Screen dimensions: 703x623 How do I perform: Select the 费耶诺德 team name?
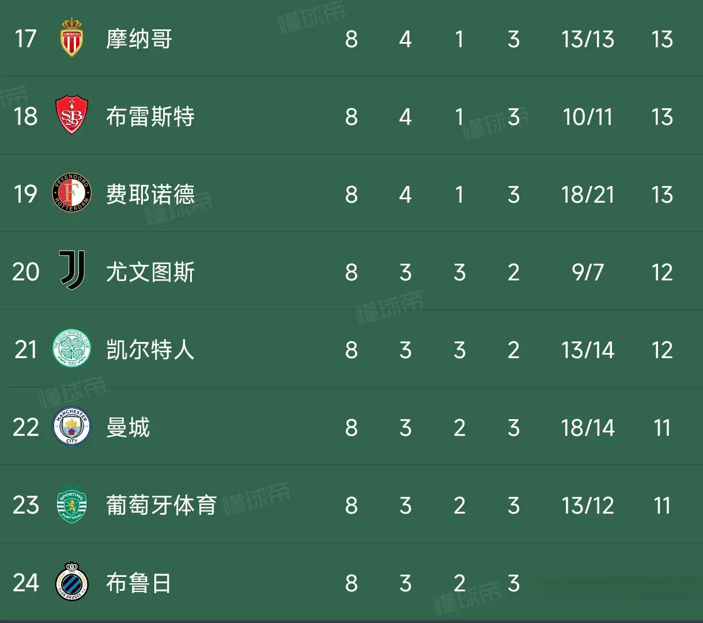click(x=150, y=195)
